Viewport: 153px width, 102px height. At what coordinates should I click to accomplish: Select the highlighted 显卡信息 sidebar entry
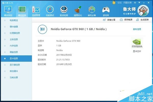click(x=16, y=59)
